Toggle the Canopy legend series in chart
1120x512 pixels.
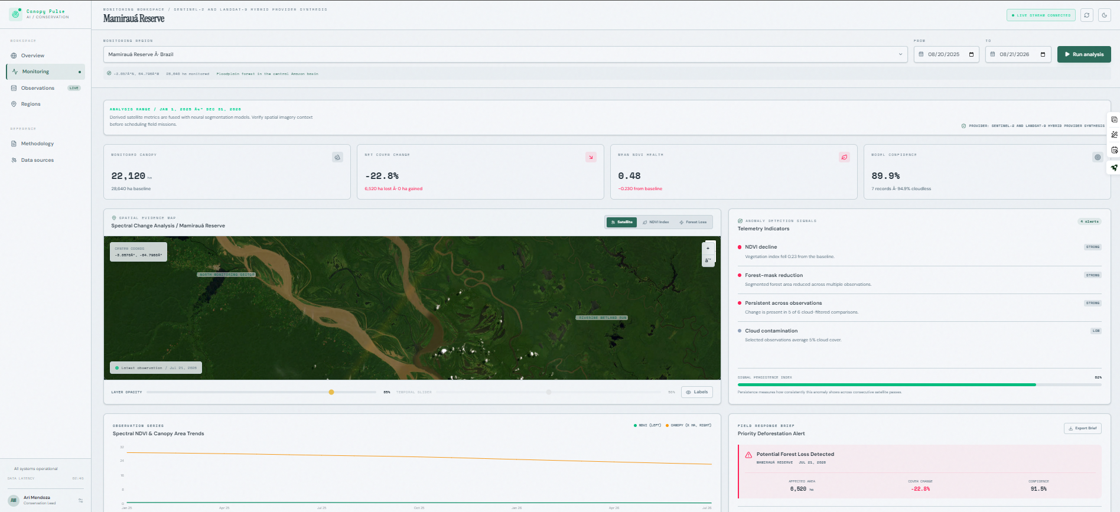coord(688,425)
